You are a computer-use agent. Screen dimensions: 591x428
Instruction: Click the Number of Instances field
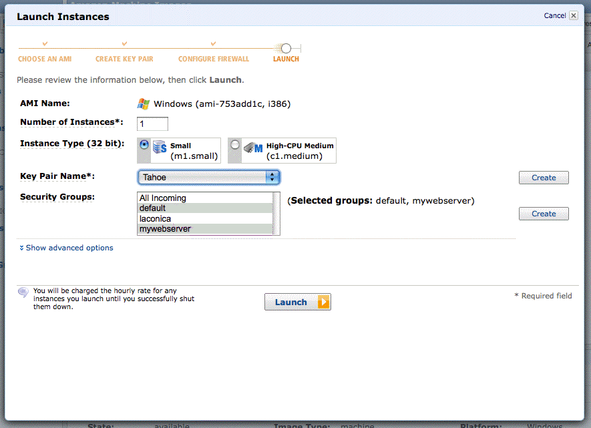click(x=152, y=124)
